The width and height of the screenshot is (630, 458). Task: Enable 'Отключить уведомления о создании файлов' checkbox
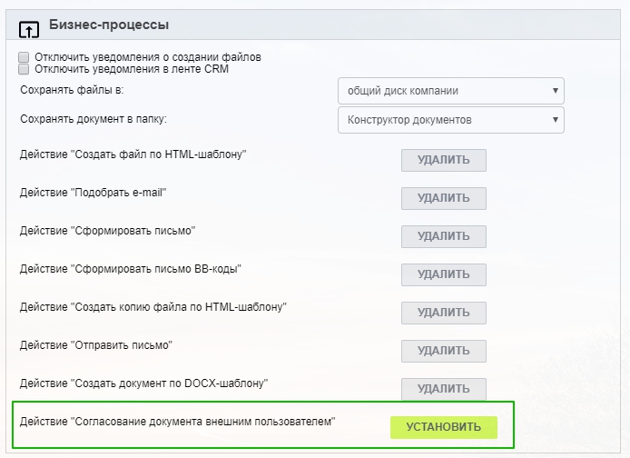[24, 57]
